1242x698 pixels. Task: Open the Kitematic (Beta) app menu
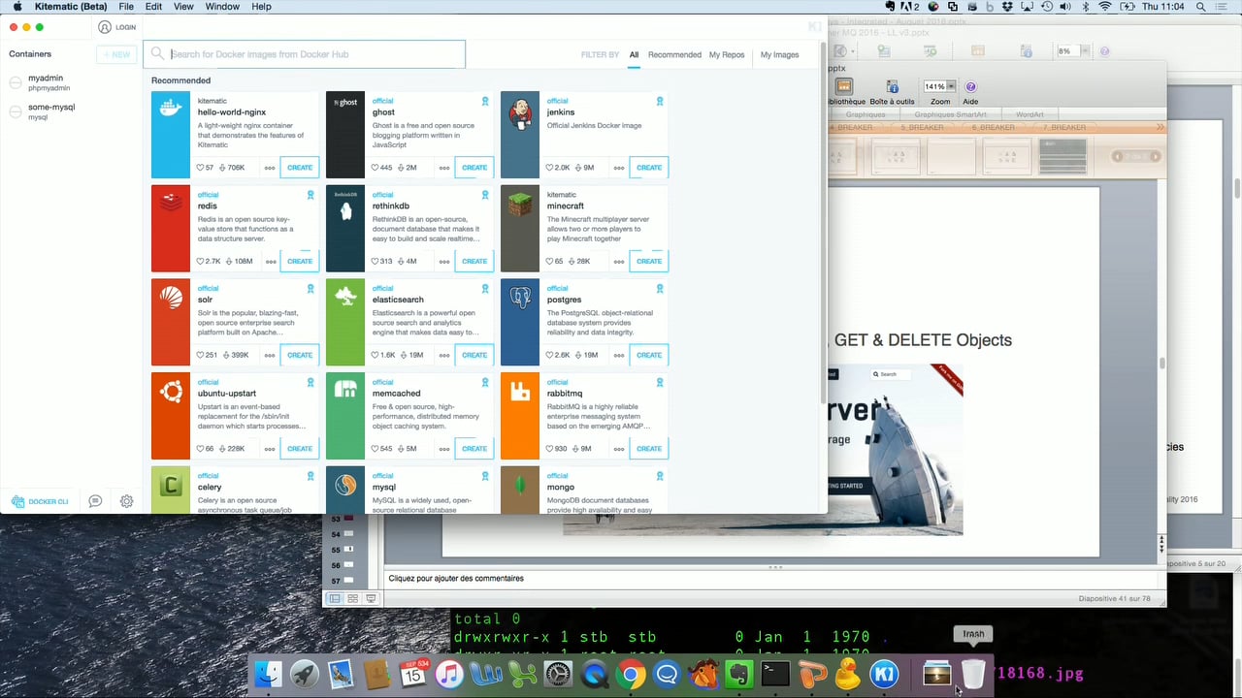click(70, 7)
